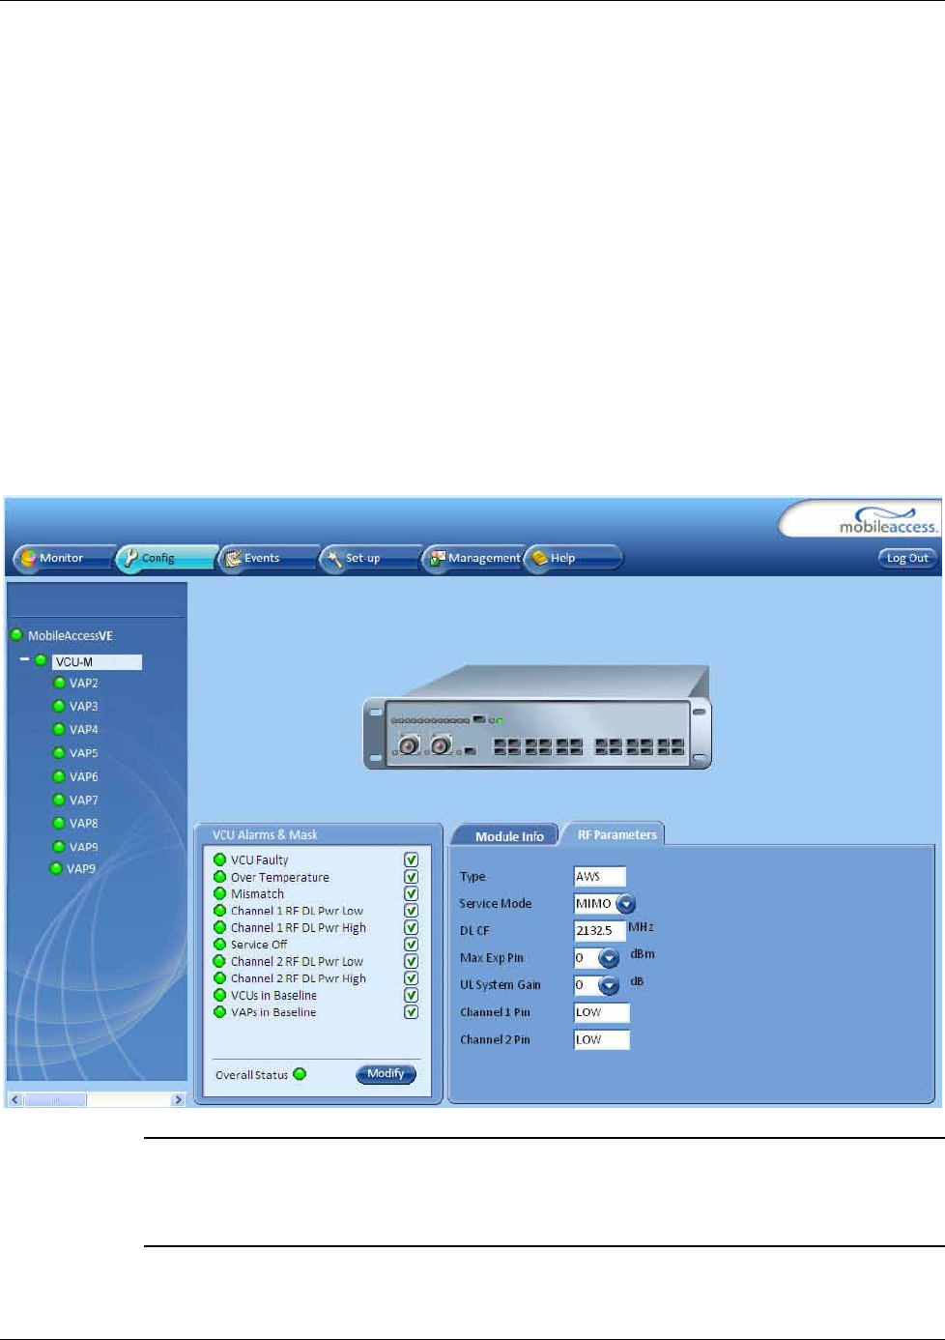The width and height of the screenshot is (945, 1340).
Task: Switch to the Config tab
Action: pyautogui.click(x=166, y=559)
